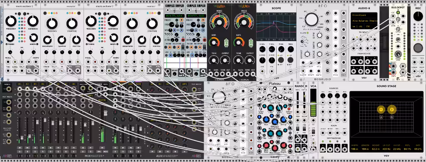Click the GATE jack on the REC module
Viewport: 426px width, 162px height.
(414, 62)
